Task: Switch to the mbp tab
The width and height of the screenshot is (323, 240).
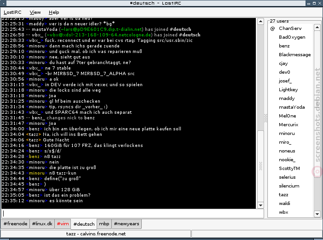Action: (x=104, y=224)
